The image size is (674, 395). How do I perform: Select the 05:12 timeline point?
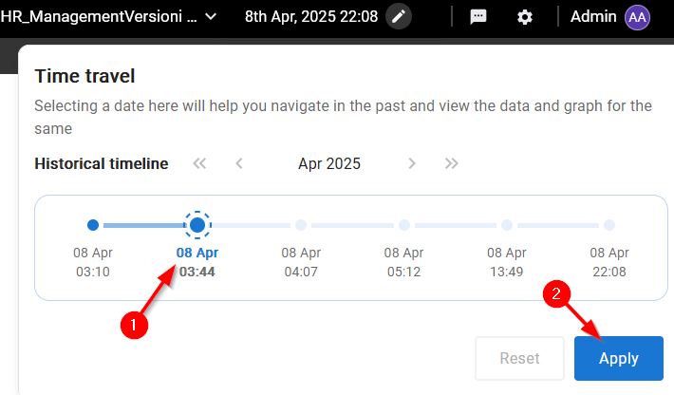pyautogui.click(x=404, y=225)
